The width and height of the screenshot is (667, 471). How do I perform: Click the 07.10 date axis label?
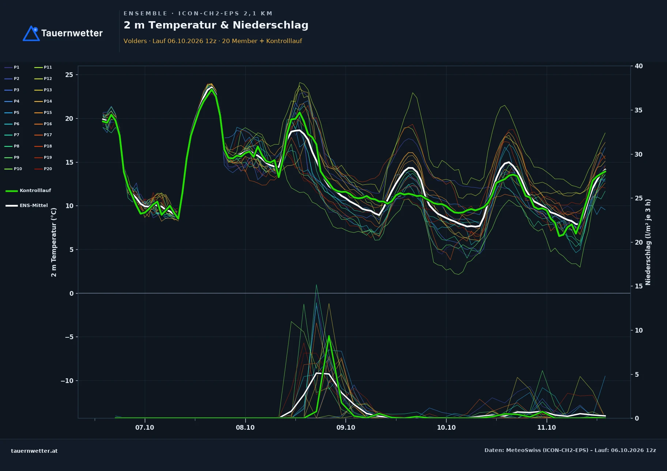tap(145, 428)
